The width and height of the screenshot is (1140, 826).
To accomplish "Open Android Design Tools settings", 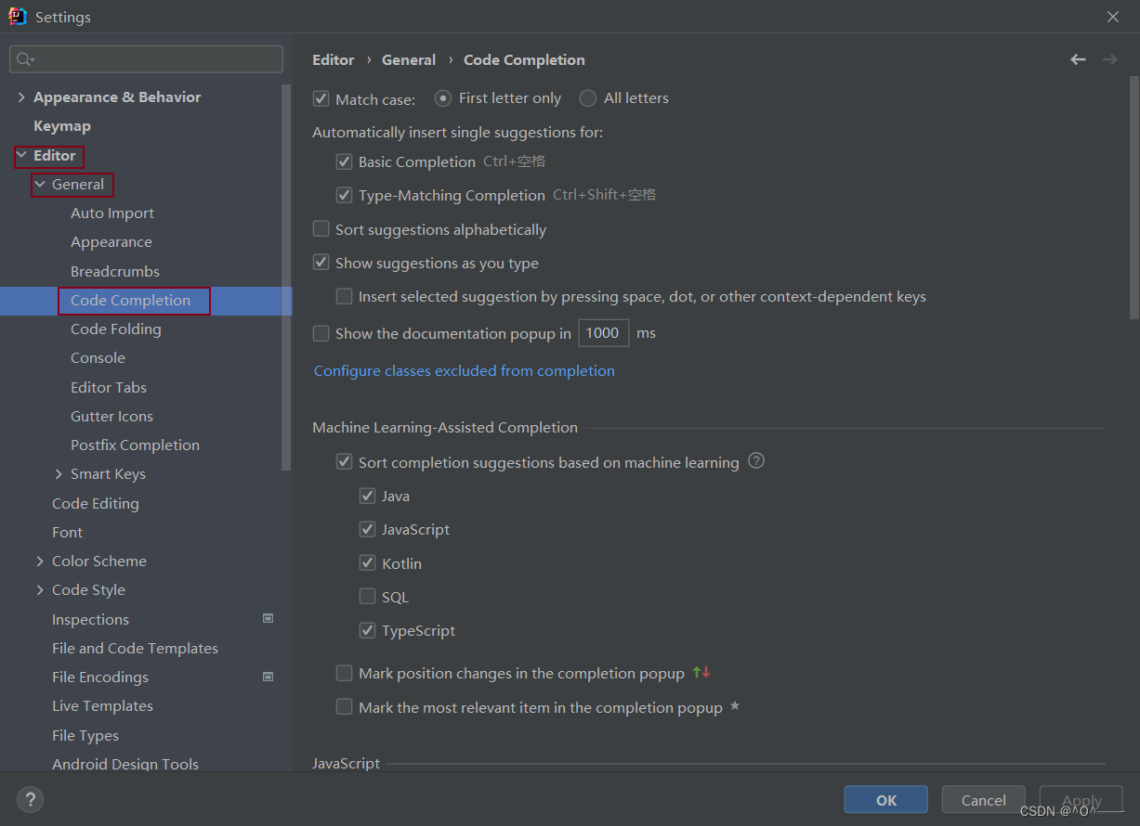I will (x=125, y=764).
